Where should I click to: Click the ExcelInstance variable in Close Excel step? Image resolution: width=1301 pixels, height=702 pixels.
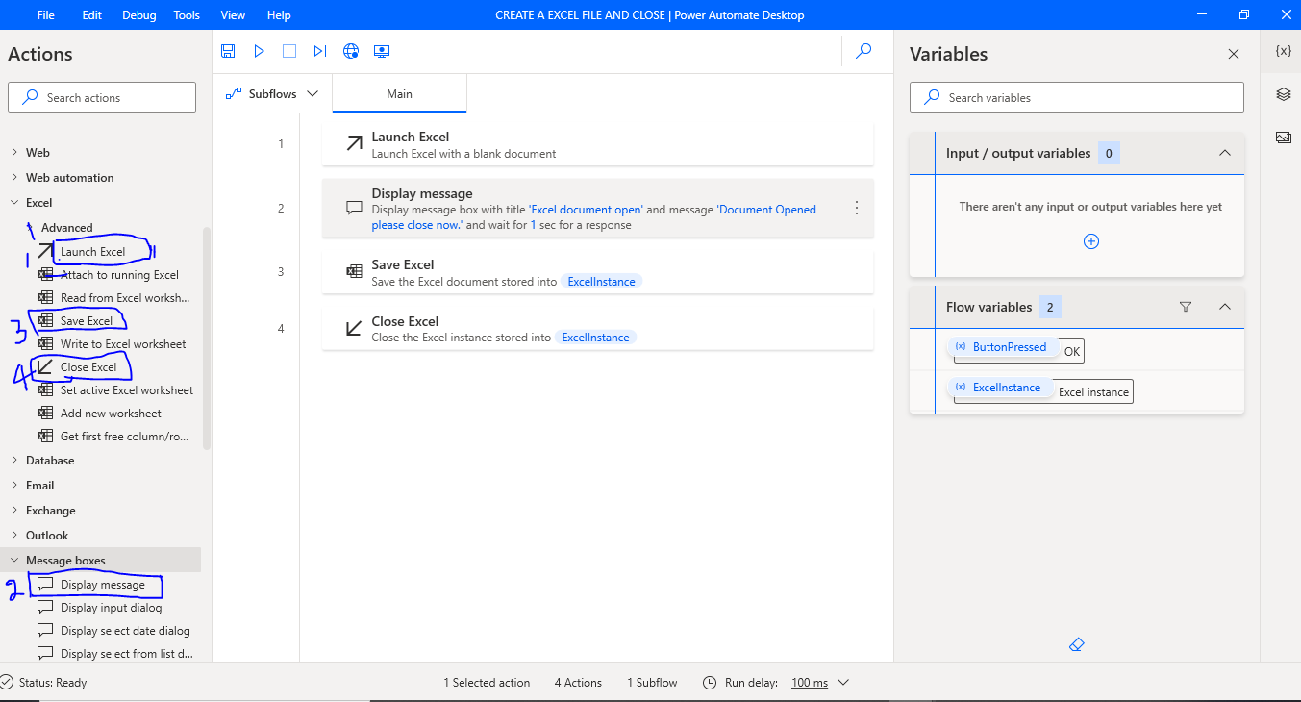595,338
